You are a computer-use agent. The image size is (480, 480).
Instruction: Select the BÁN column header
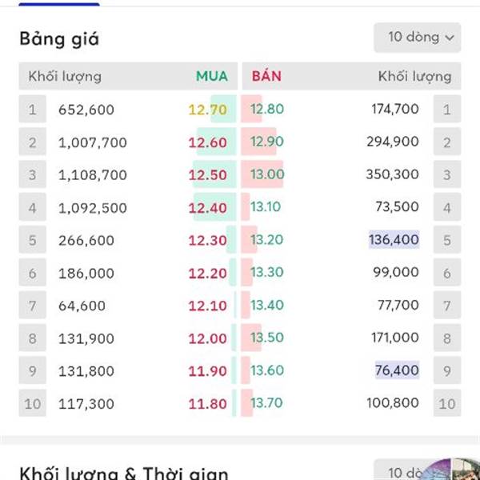pos(266,76)
